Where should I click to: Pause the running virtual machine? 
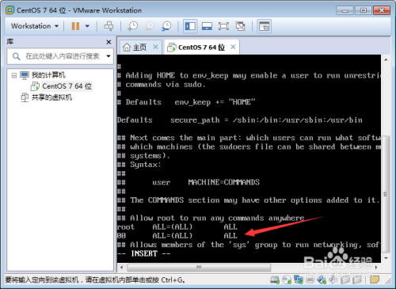click(75, 26)
